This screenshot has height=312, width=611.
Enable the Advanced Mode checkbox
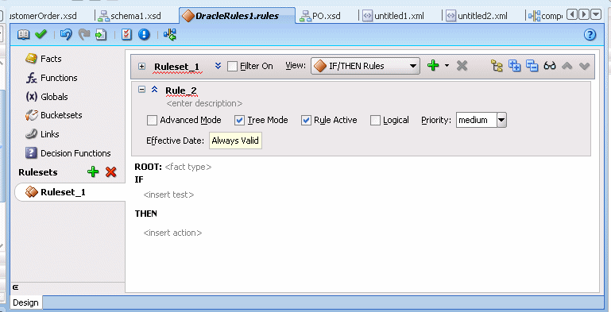[x=152, y=120]
